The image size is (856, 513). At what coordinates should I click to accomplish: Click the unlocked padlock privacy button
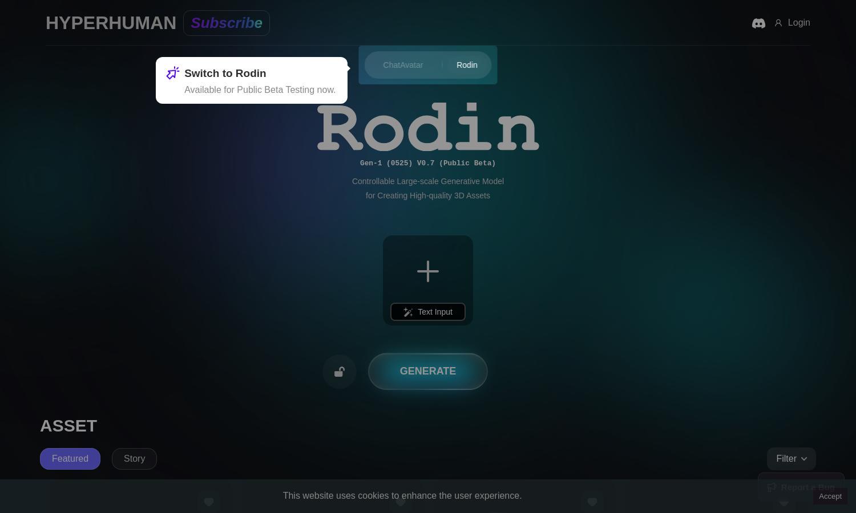coord(340,372)
